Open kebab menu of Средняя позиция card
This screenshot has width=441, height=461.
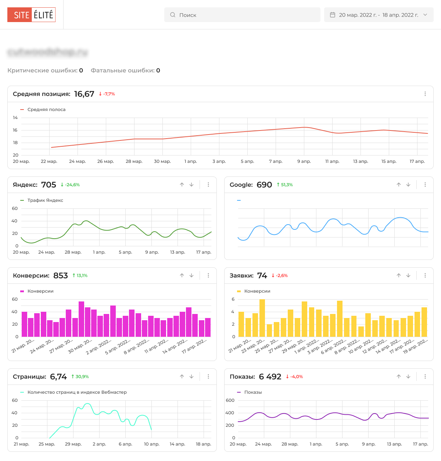[425, 94]
